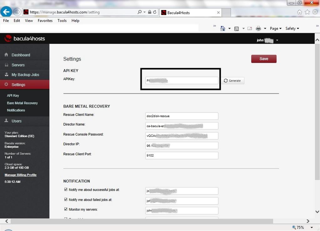Click the horizontal scrollbar right arrow
Image resolution: width=320 pixels, height=231 pixels.
[308, 221]
